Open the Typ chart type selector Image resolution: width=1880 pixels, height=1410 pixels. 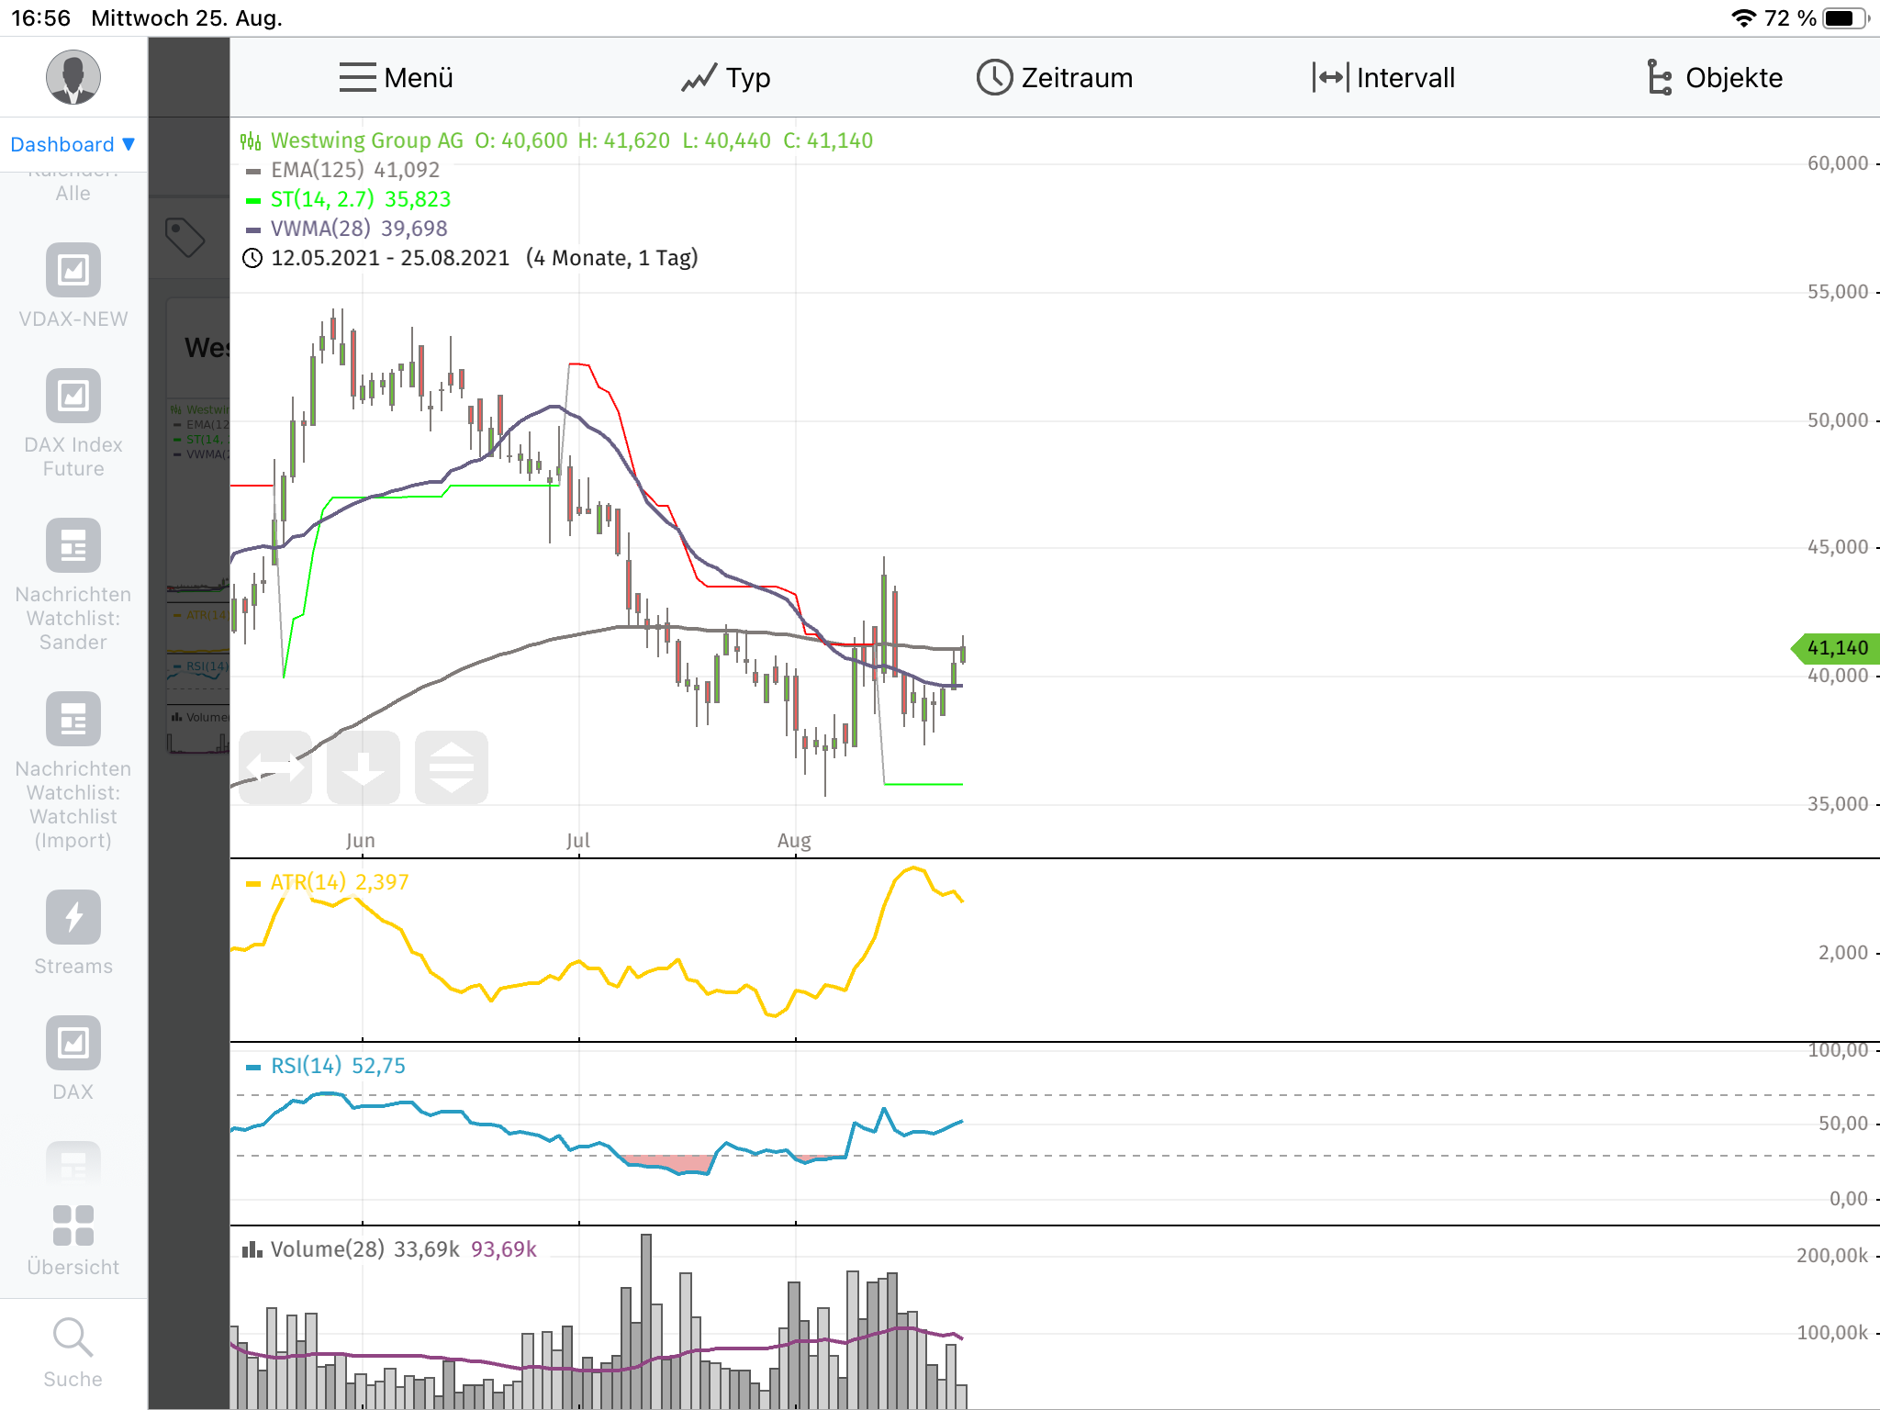pos(725,78)
